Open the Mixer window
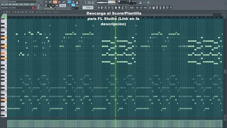This screenshot has width=227, height=128. click(109, 7)
